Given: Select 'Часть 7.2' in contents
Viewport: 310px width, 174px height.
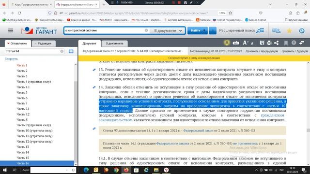Looking at the screenshot, I should point(23,114).
